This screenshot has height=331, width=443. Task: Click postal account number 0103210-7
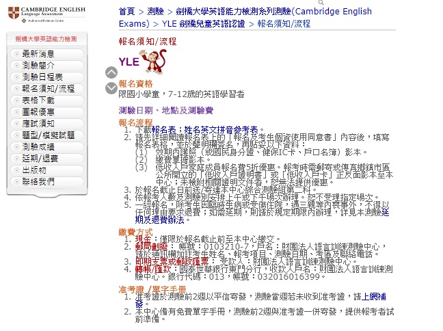point(226,246)
